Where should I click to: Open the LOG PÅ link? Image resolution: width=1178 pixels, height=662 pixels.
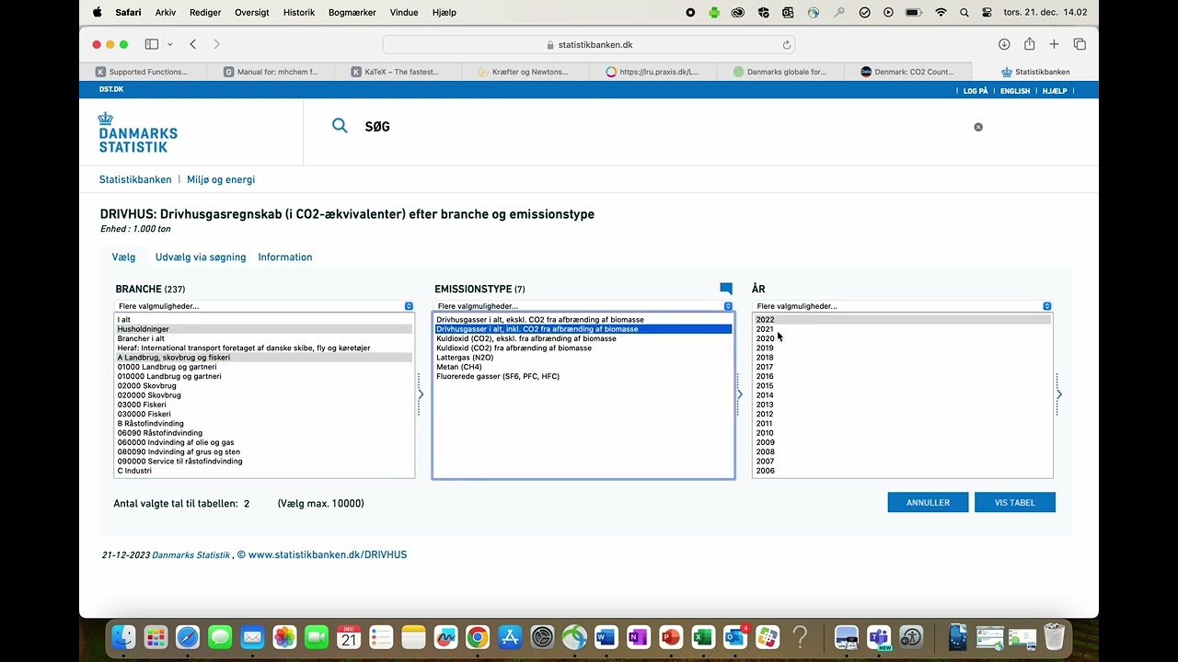[x=976, y=91]
